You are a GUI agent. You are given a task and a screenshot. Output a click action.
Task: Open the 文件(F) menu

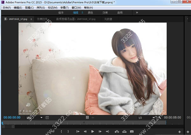click(7, 8)
